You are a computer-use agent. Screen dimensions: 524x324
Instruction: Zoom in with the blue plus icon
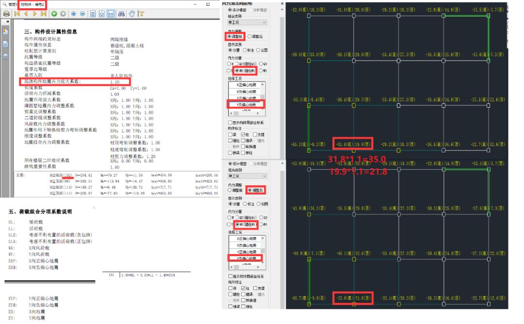[x=73, y=14]
